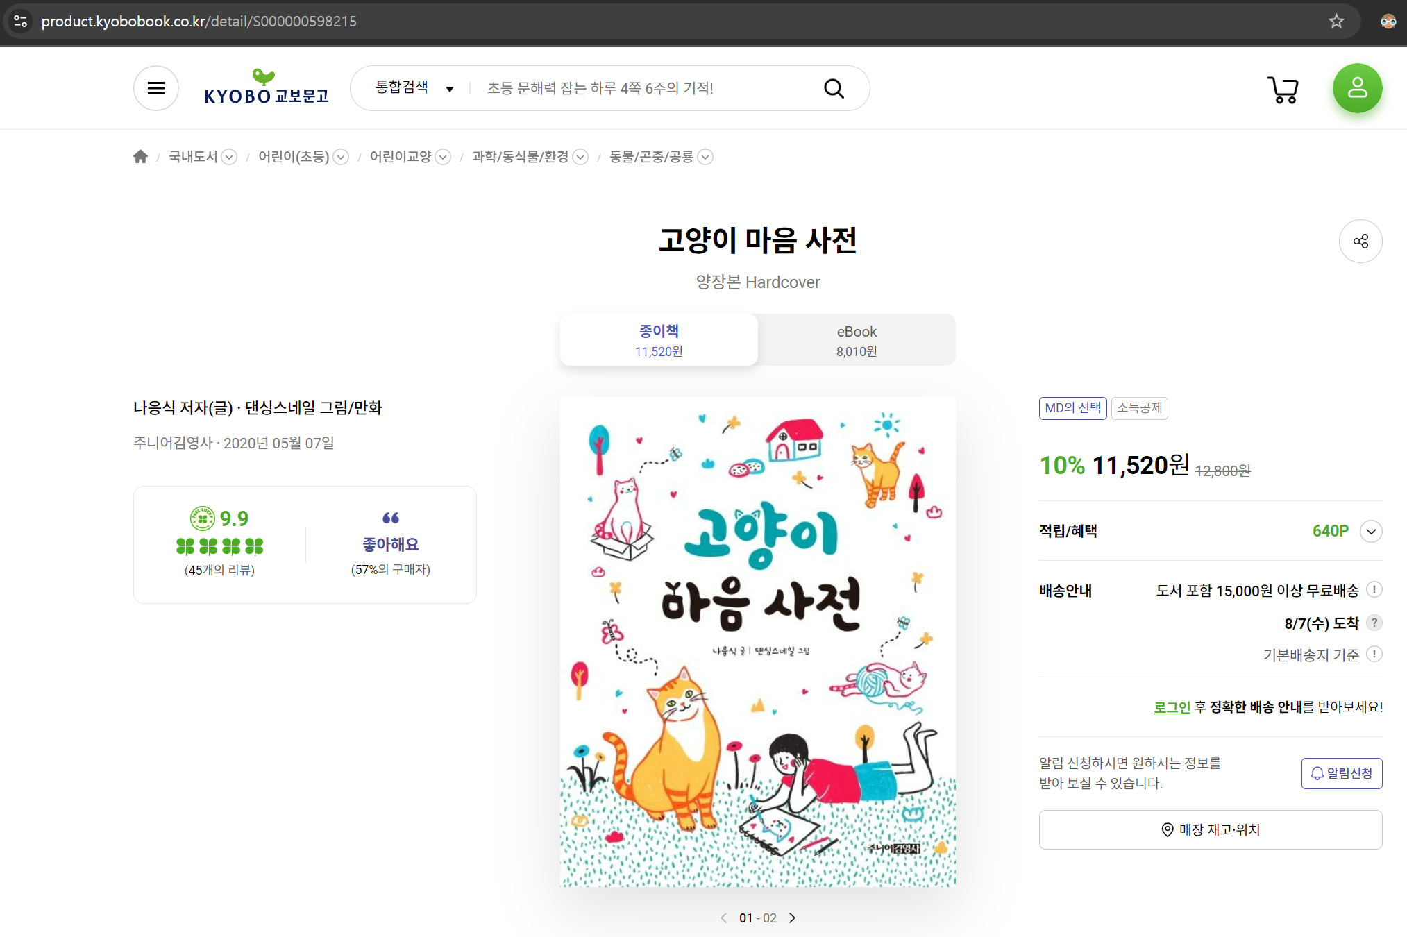The image size is (1407, 937).
Task: Go to previous cover image arrow
Action: 724,918
